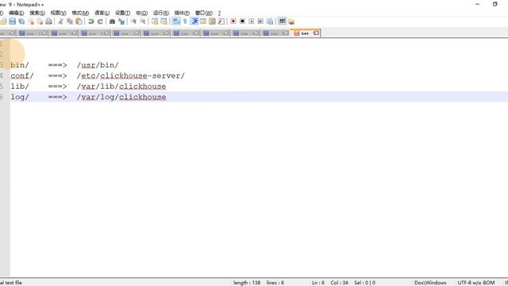Click "lib/" at start of line 5
The height and width of the screenshot is (286, 508).
coord(20,87)
